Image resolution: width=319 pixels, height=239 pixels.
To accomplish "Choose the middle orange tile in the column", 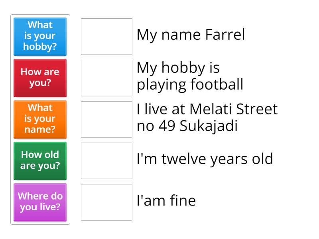I will (40, 119).
